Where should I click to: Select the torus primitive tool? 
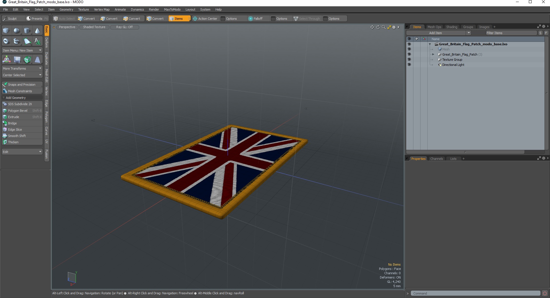[6, 41]
